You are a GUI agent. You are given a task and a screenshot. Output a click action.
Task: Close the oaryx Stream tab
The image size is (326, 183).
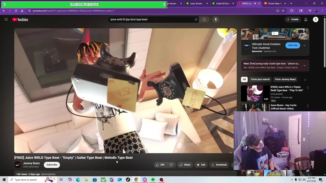click(207, 4)
